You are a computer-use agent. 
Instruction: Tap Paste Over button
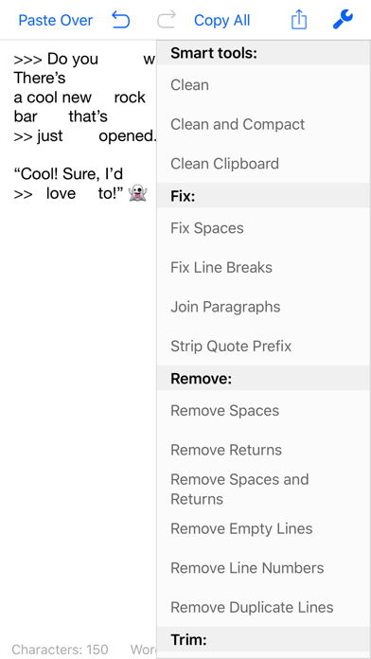pyautogui.click(x=56, y=20)
